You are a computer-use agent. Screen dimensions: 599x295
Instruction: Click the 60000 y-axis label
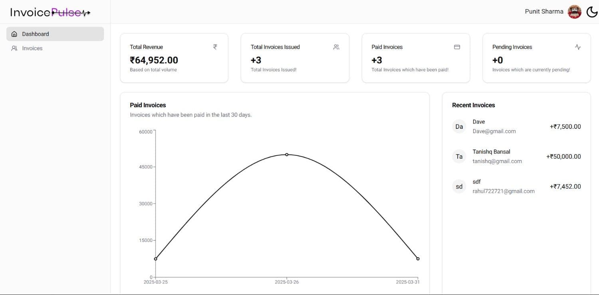pyautogui.click(x=146, y=132)
